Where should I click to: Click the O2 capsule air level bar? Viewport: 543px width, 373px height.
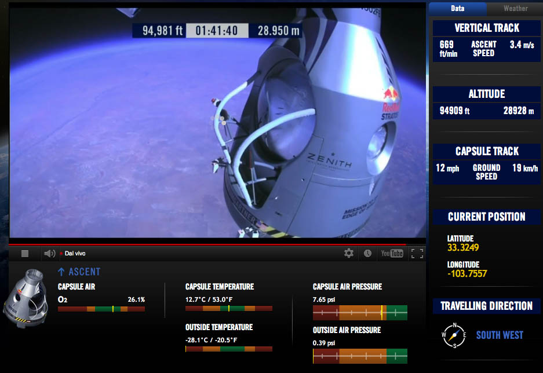point(101,309)
